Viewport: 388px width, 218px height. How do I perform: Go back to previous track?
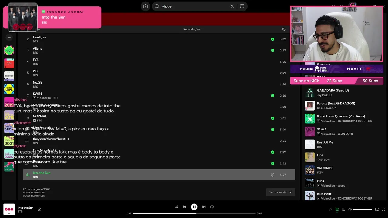point(184,207)
